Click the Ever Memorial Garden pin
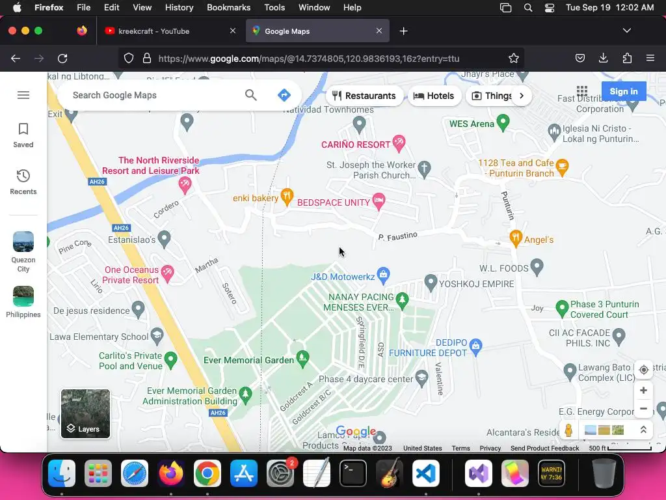Image resolution: width=666 pixels, height=500 pixels. (x=302, y=359)
